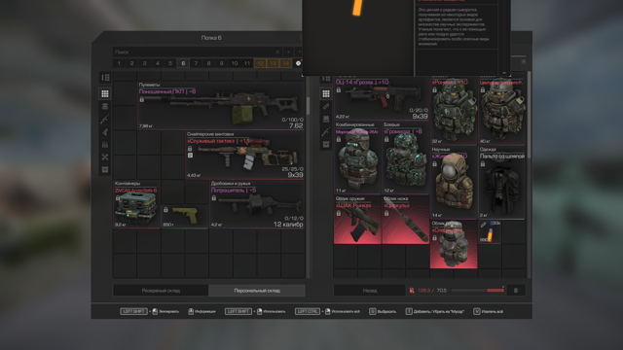Select attachment link filter in inventory sidebar
This screenshot has height=350, width=623.
tap(326, 106)
